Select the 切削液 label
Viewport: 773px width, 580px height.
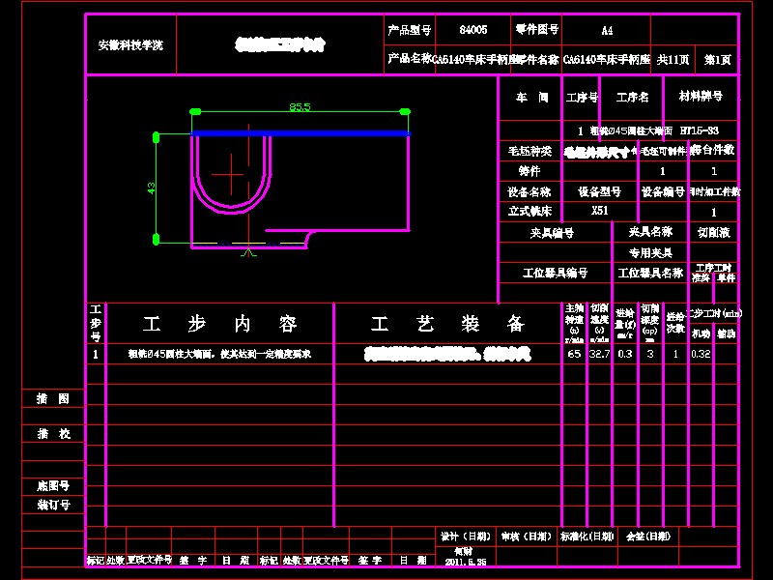click(714, 232)
